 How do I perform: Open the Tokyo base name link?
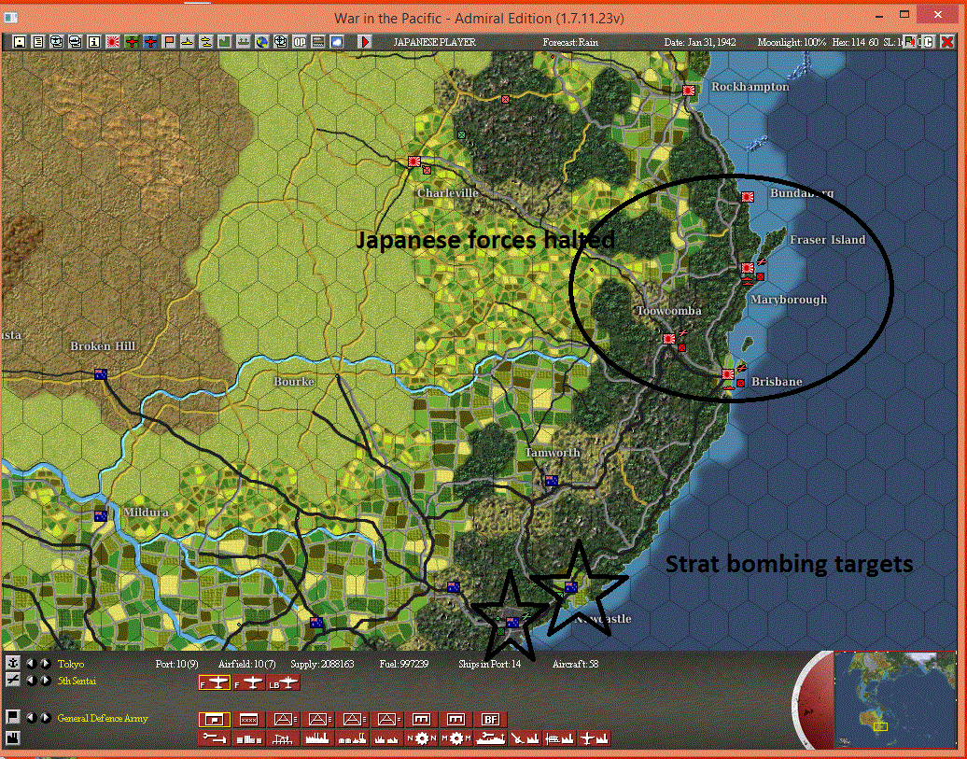[x=71, y=664]
